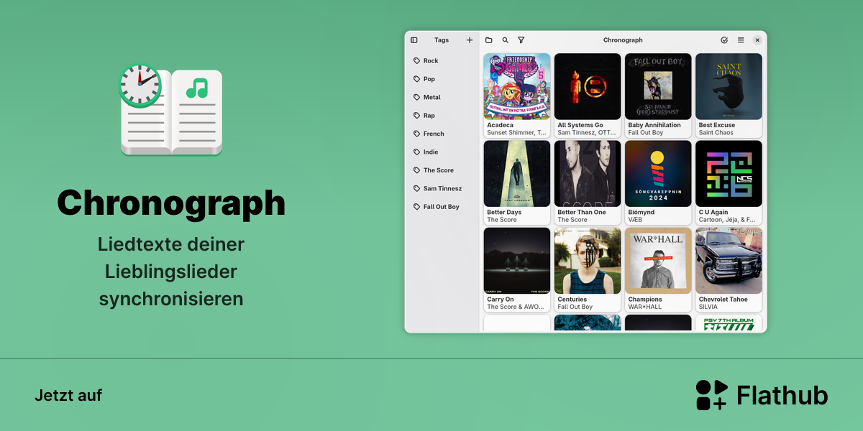Image resolution: width=863 pixels, height=431 pixels.
Task: Add a new tag with the plus icon
Action: 470,40
